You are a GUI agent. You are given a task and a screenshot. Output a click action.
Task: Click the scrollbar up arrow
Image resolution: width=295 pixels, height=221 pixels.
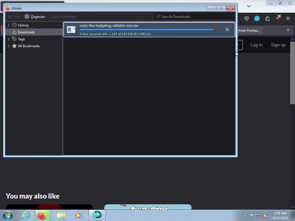[x=292, y=39]
